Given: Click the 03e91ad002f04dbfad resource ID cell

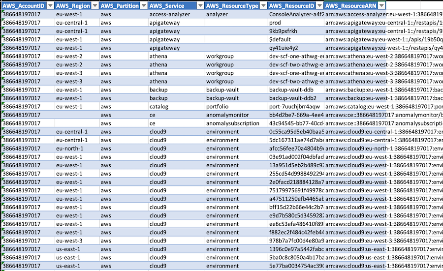Looking at the screenshot, I should click(x=296, y=157).
